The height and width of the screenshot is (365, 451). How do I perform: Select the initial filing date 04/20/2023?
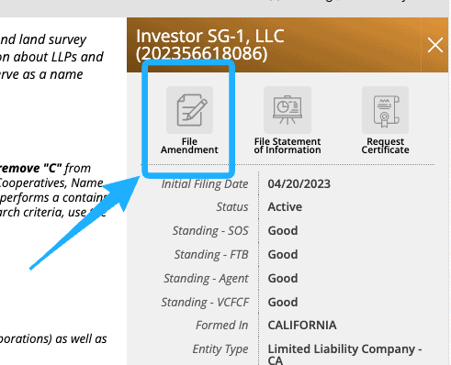(x=299, y=183)
